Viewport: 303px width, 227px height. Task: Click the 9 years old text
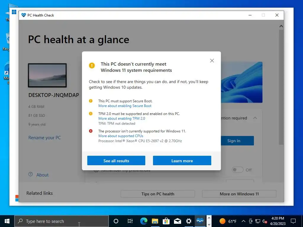(x=37, y=124)
